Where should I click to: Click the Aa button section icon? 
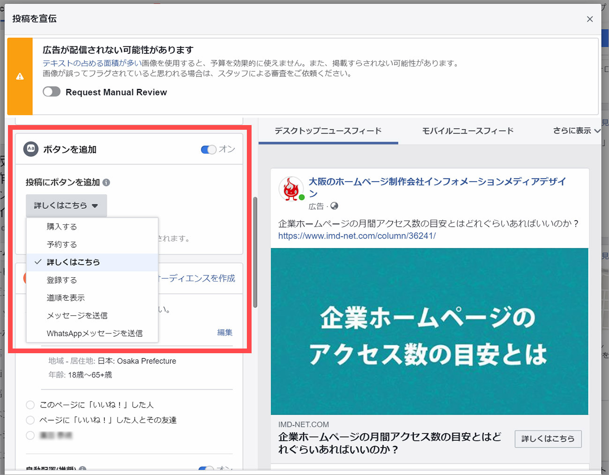[31, 149]
